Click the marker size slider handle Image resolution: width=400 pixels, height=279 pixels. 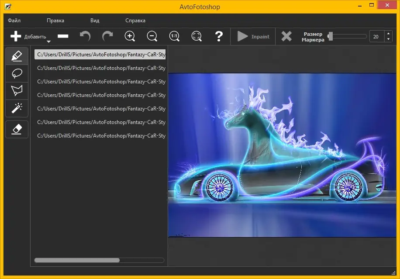tap(331, 36)
